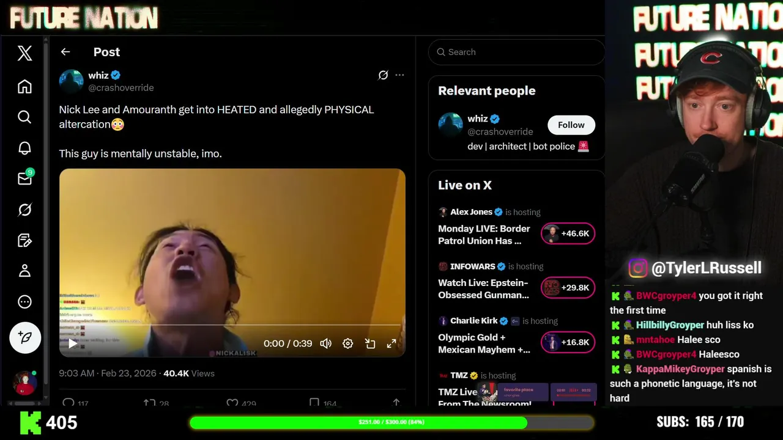Image resolution: width=783 pixels, height=440 pixels.
Task: Click KappaMikeyGroyper username in chat
Action: (x=680, y=369)
